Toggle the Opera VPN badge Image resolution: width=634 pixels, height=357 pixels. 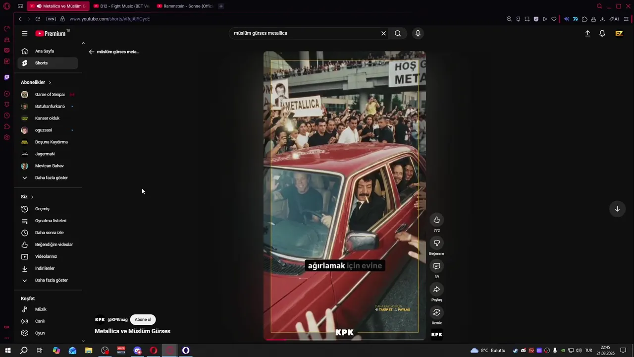[x=51, y=19]
